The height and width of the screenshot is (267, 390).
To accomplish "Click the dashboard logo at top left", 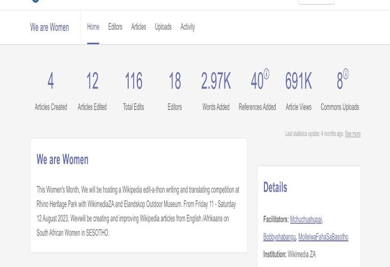I will point(35,1).
